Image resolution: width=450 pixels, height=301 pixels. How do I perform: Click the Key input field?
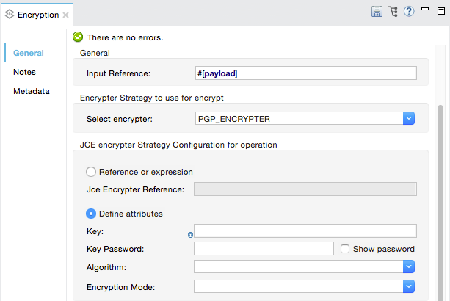[305, 231]
